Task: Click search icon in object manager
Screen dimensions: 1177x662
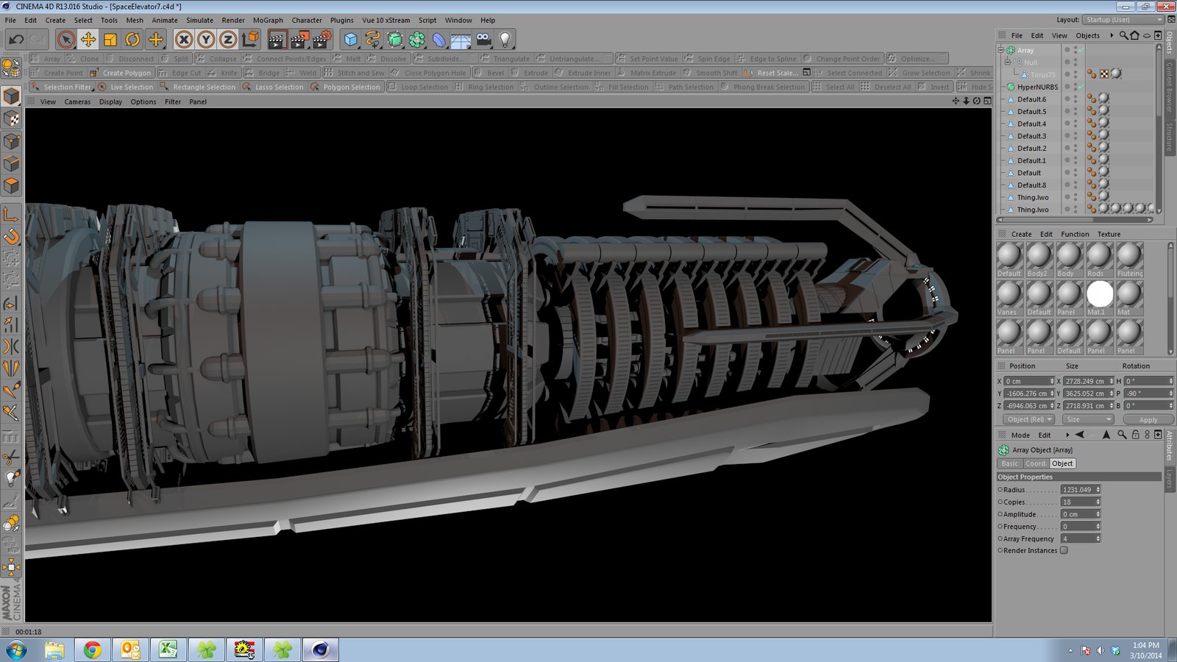Action: pyautogui.click(x=1123, y=35)
